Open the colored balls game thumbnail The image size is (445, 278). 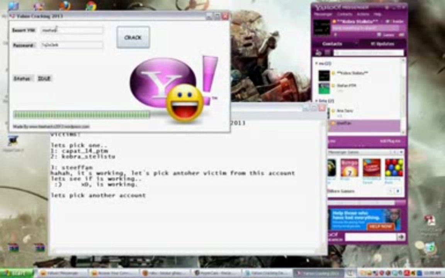point(394,168)
